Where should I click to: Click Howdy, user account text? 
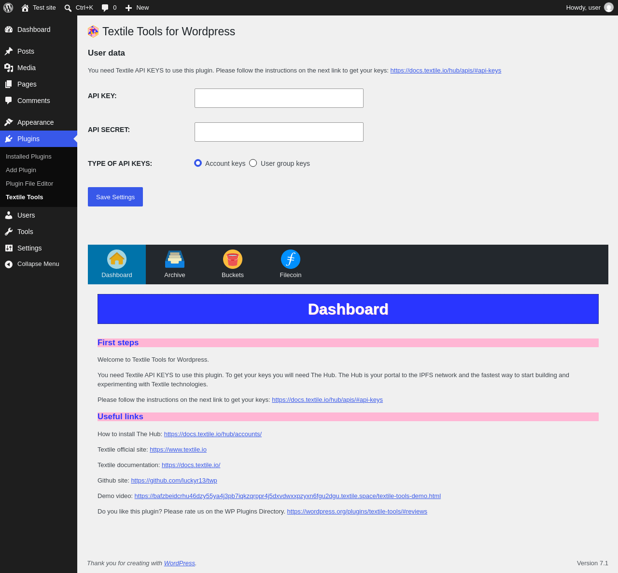coord(583,8)
